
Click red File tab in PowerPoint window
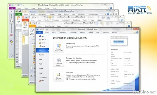click(x=25, y=20)
